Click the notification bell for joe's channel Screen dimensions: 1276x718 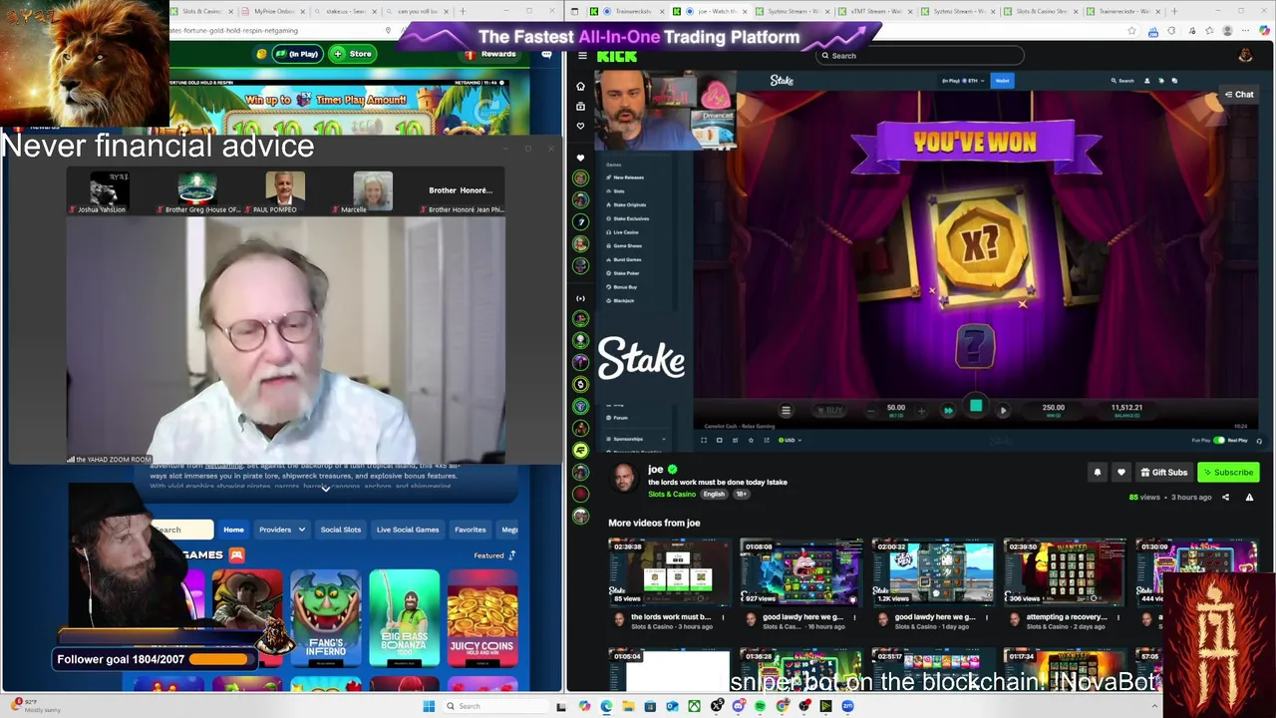click(1098, 473)
